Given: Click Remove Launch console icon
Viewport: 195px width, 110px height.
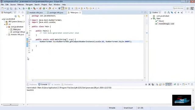Looking at the screenshot, I should tap(149, 84).
